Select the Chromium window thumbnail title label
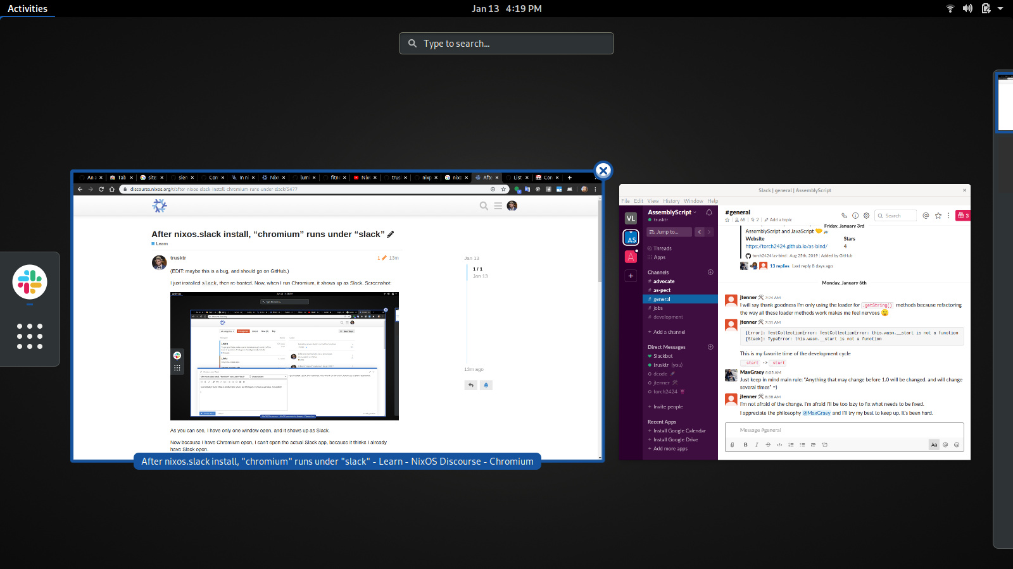 click(337, 462)
